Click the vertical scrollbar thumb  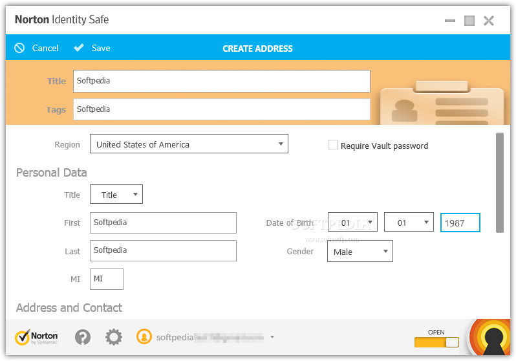500,183
